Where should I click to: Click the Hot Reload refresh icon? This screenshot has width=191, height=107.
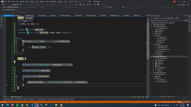(x=76, y=5)
